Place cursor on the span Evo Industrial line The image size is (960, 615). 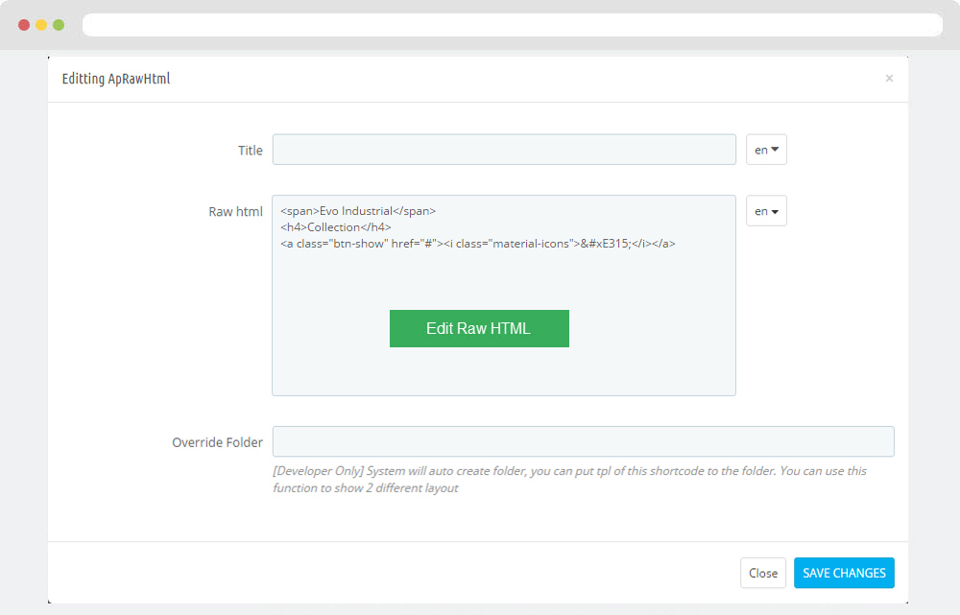tap(358, 211)
